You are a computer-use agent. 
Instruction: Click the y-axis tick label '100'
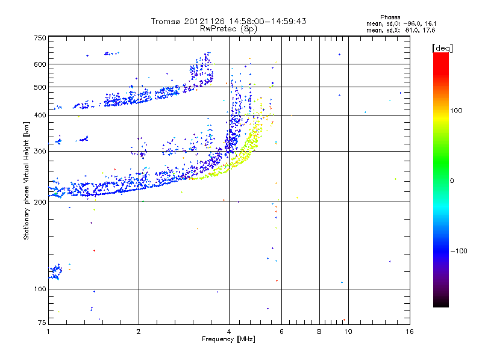pyautogui.click(x=40, y=289)
